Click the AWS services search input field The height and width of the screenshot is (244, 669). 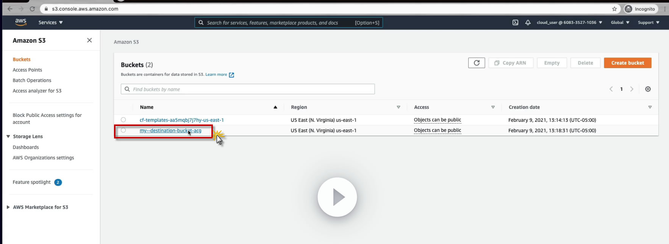pyautogui.click(x=289, y=23)
